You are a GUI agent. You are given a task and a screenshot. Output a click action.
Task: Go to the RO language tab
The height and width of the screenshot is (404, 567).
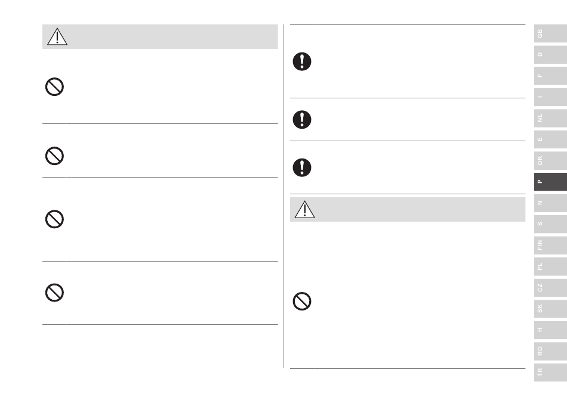550,351
